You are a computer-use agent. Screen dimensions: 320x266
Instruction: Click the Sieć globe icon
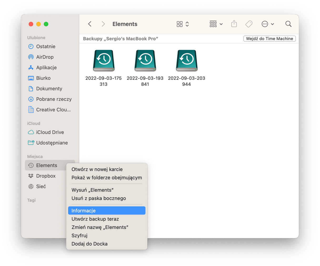31,186
